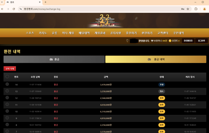Open the 스포츠 menu item
The height and width of the screenshot is (133, 209).
30,33
